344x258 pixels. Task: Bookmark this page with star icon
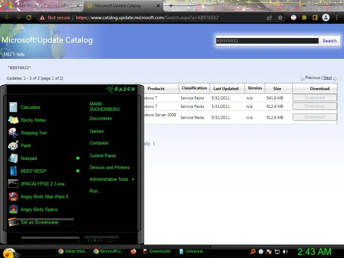tap(280, 17)
